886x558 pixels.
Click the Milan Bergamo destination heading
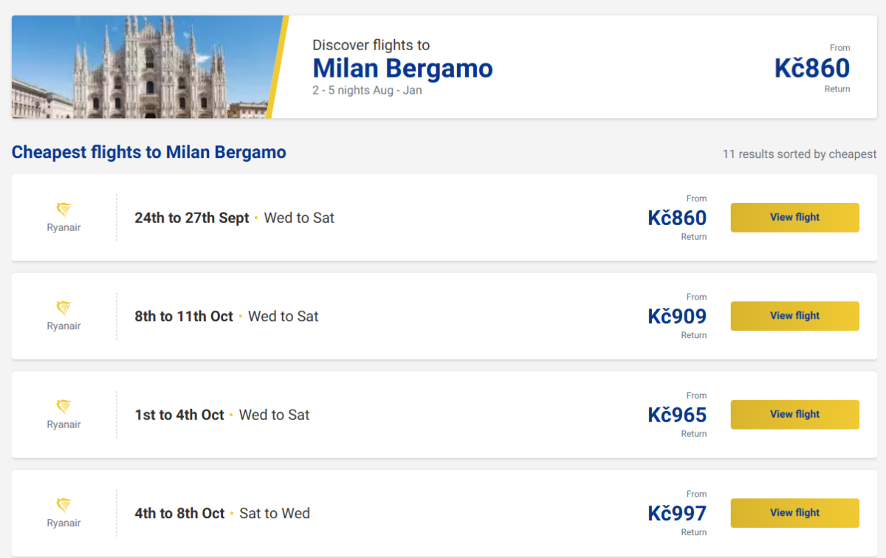point(402,69)
